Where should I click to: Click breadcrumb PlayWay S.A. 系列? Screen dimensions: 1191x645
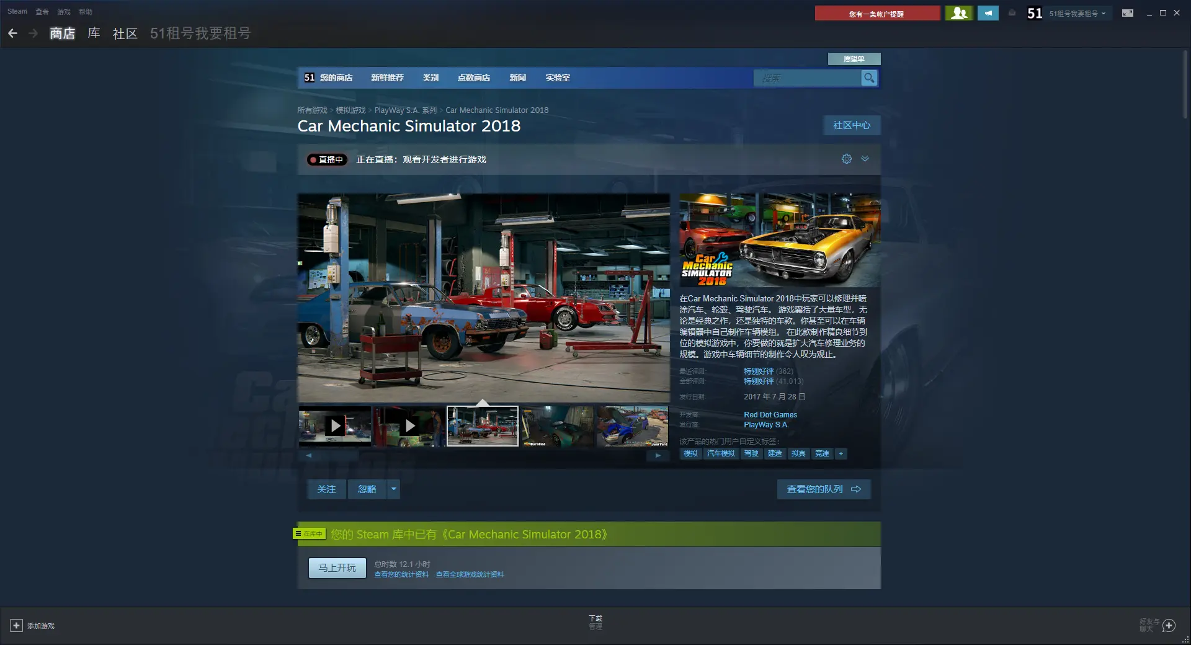tap(406, 110)
